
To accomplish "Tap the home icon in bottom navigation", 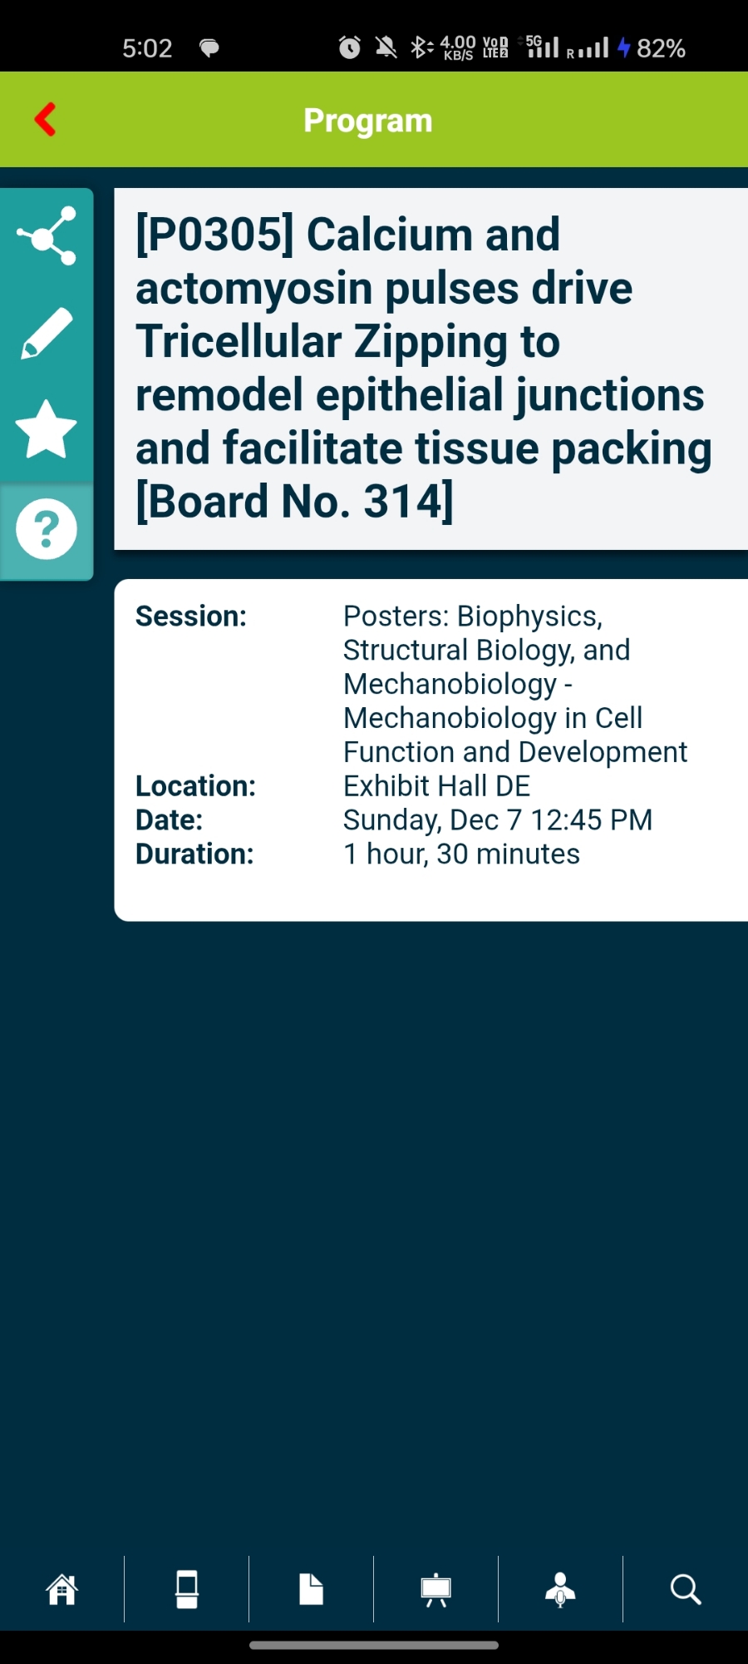I will [62, 1590].
